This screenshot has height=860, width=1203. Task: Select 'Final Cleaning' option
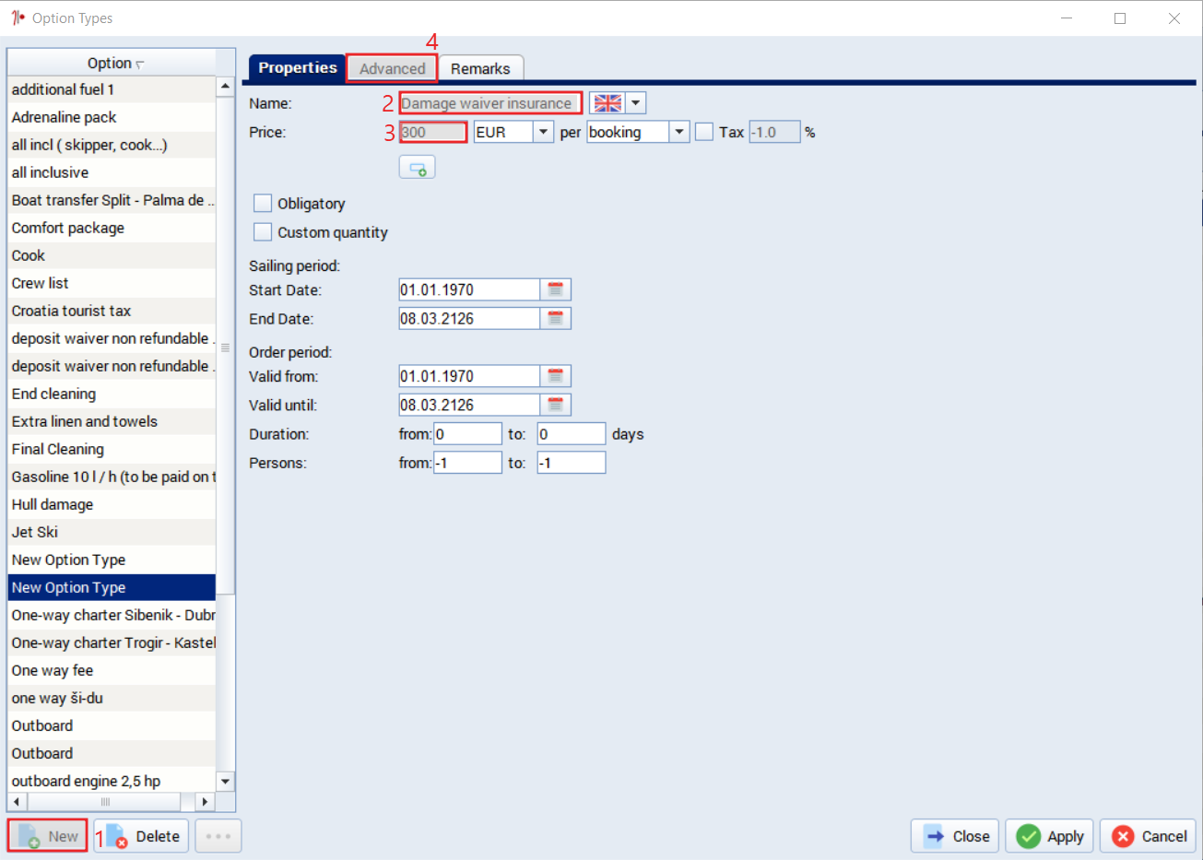112,449
